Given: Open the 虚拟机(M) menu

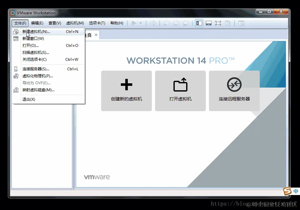Looking at the screenshot, I should coord(75,23).
